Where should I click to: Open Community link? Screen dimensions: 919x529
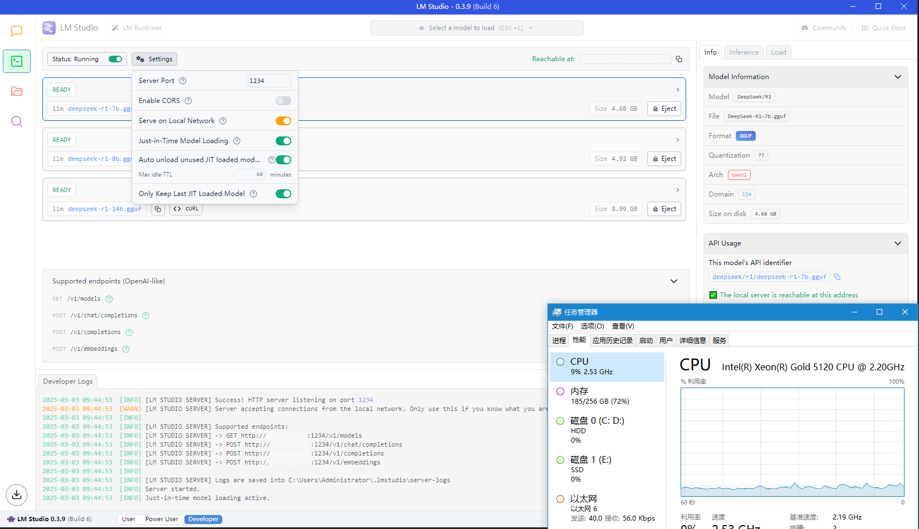824,28
